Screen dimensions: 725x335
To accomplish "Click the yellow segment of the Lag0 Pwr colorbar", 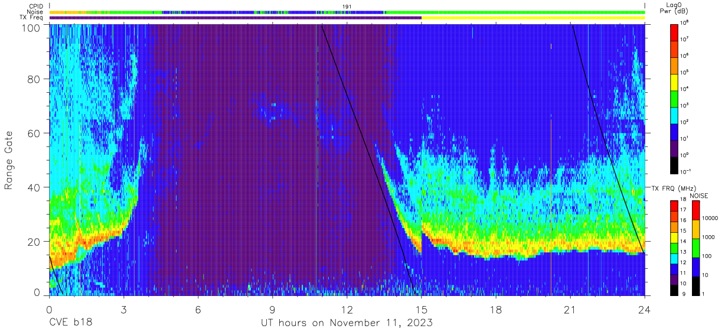I will tap(675, 82).
